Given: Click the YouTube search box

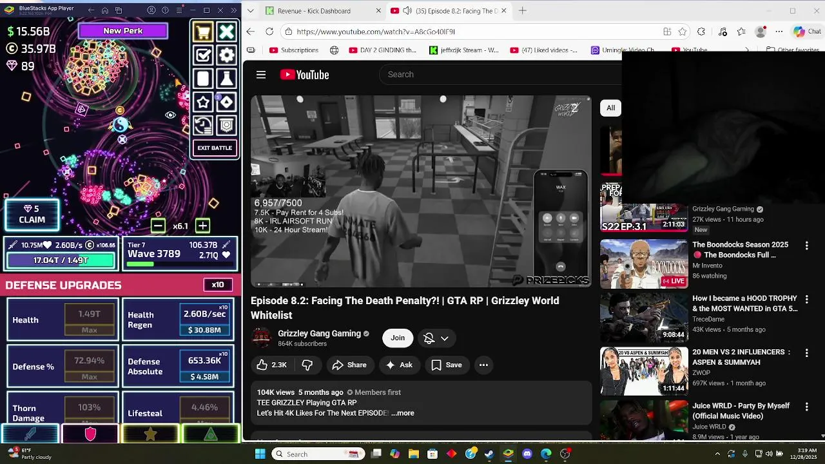Looking at the screenshot, I should point(500,75).
